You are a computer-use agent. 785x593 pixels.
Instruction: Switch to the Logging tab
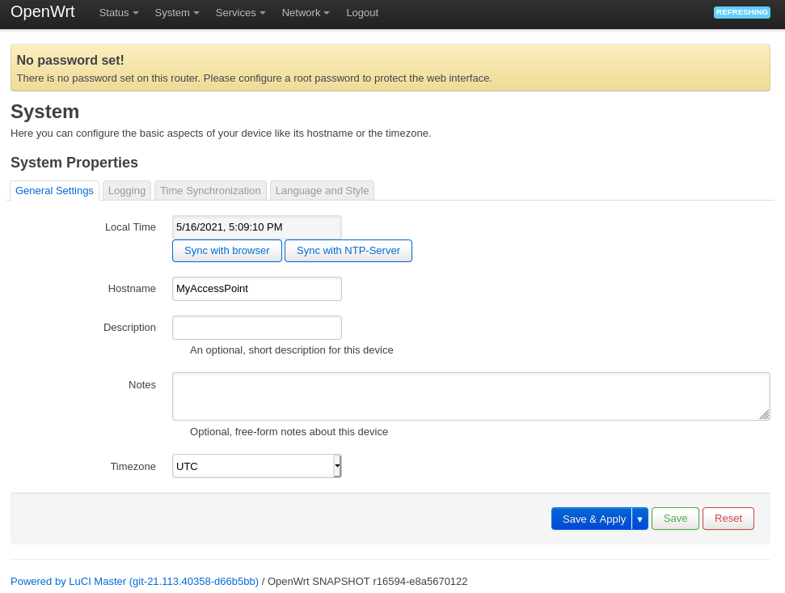click(127, 191)
